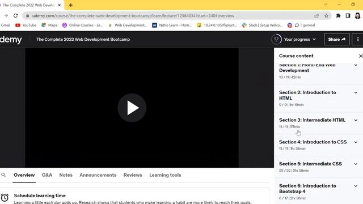Click the progress trophy icon

276,39
